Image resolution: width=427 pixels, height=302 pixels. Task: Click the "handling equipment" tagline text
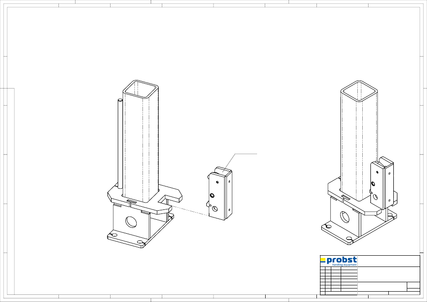[344, 265]
